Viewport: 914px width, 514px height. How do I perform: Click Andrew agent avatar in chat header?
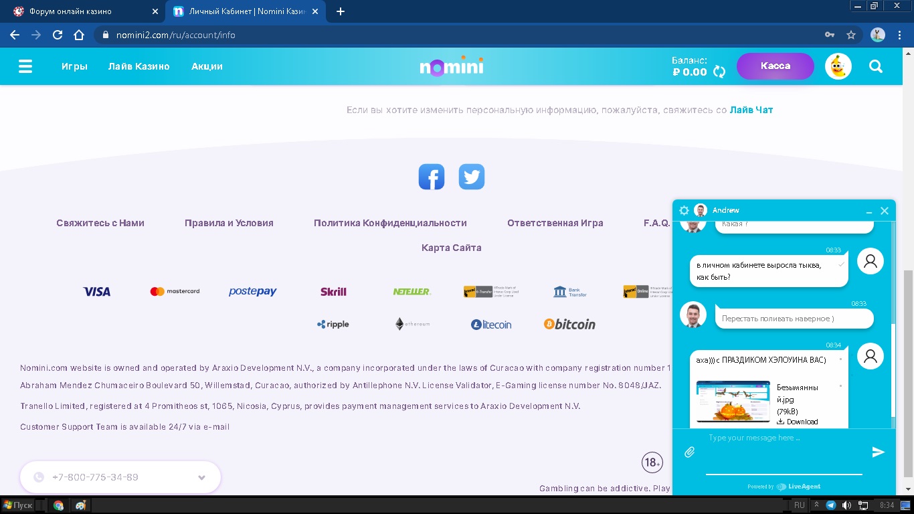click(701, 210)
